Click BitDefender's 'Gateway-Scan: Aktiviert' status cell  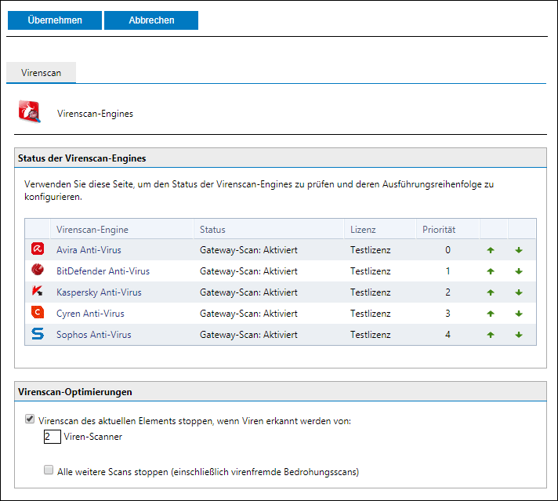(x=248, y=271)
